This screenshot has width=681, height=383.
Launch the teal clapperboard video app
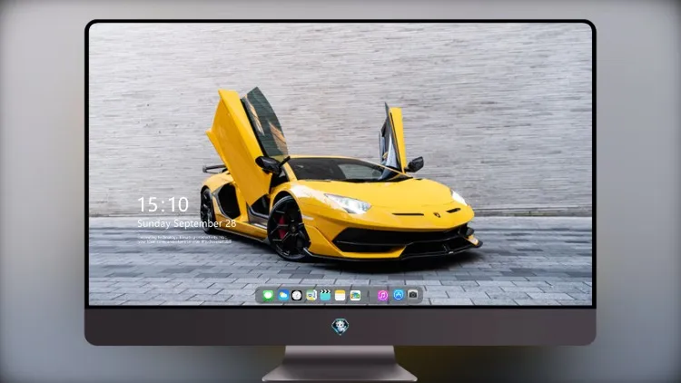[x=325, y=295]
